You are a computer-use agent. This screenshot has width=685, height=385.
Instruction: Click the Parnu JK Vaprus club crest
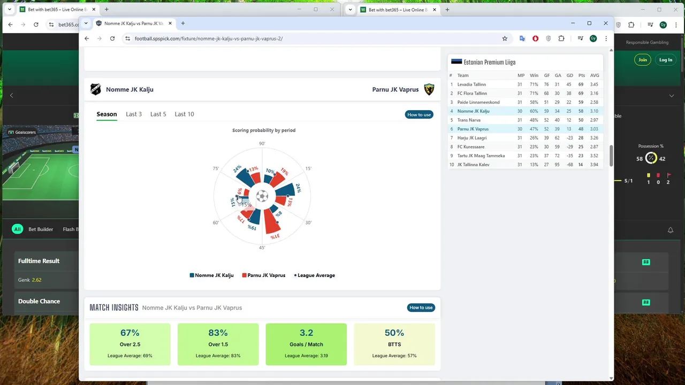pyautogui.click(x=429, y=89)
